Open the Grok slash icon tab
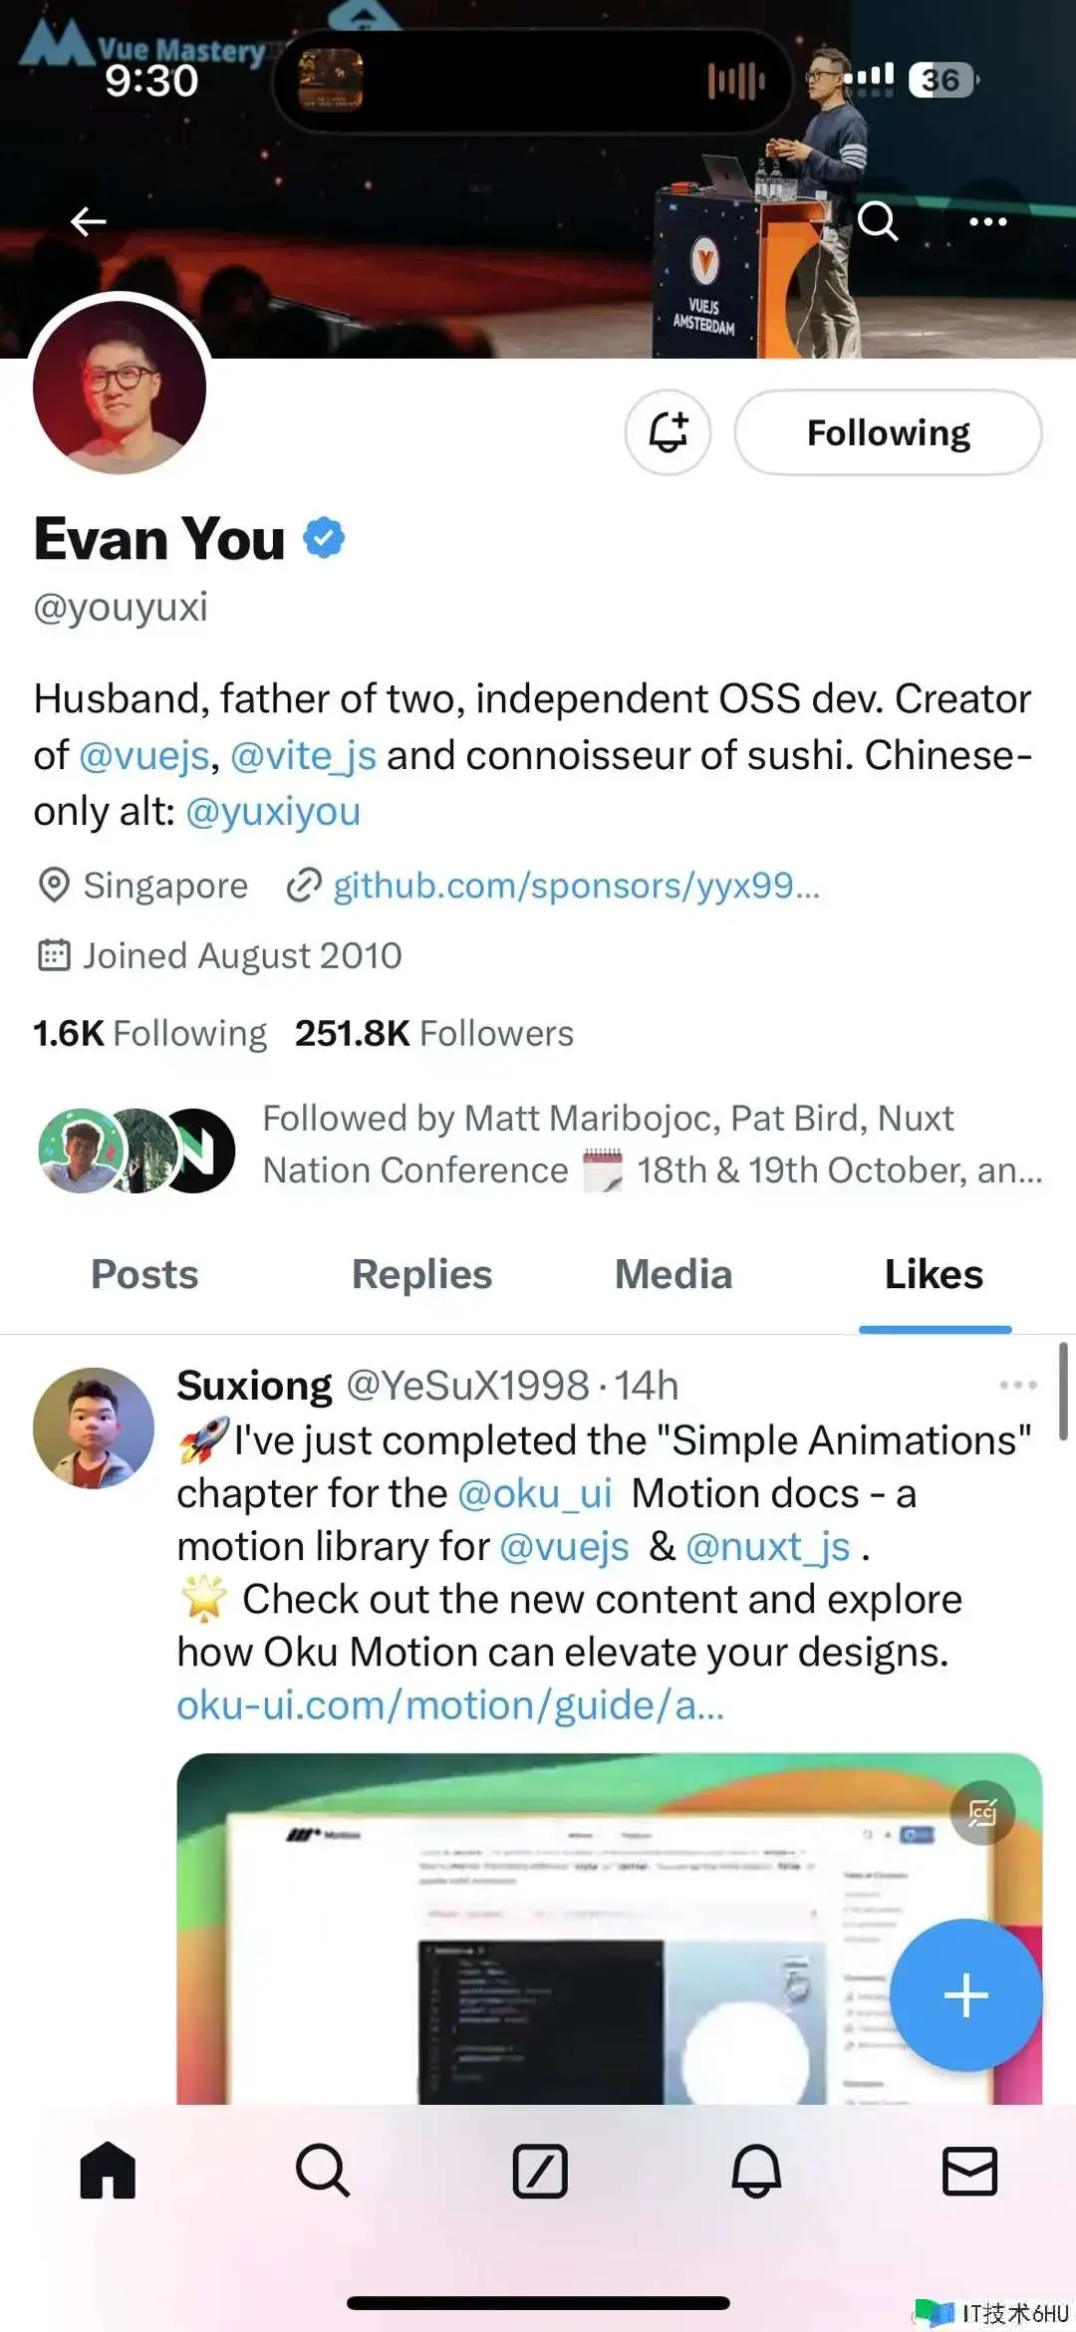 coord(540,2170)
